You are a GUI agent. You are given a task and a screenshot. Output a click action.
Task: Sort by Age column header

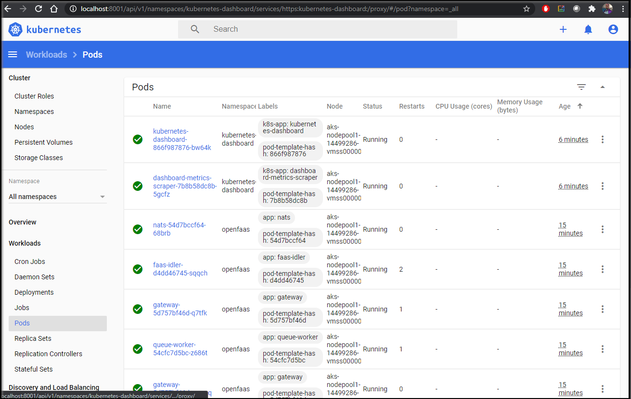pos(565,106)
